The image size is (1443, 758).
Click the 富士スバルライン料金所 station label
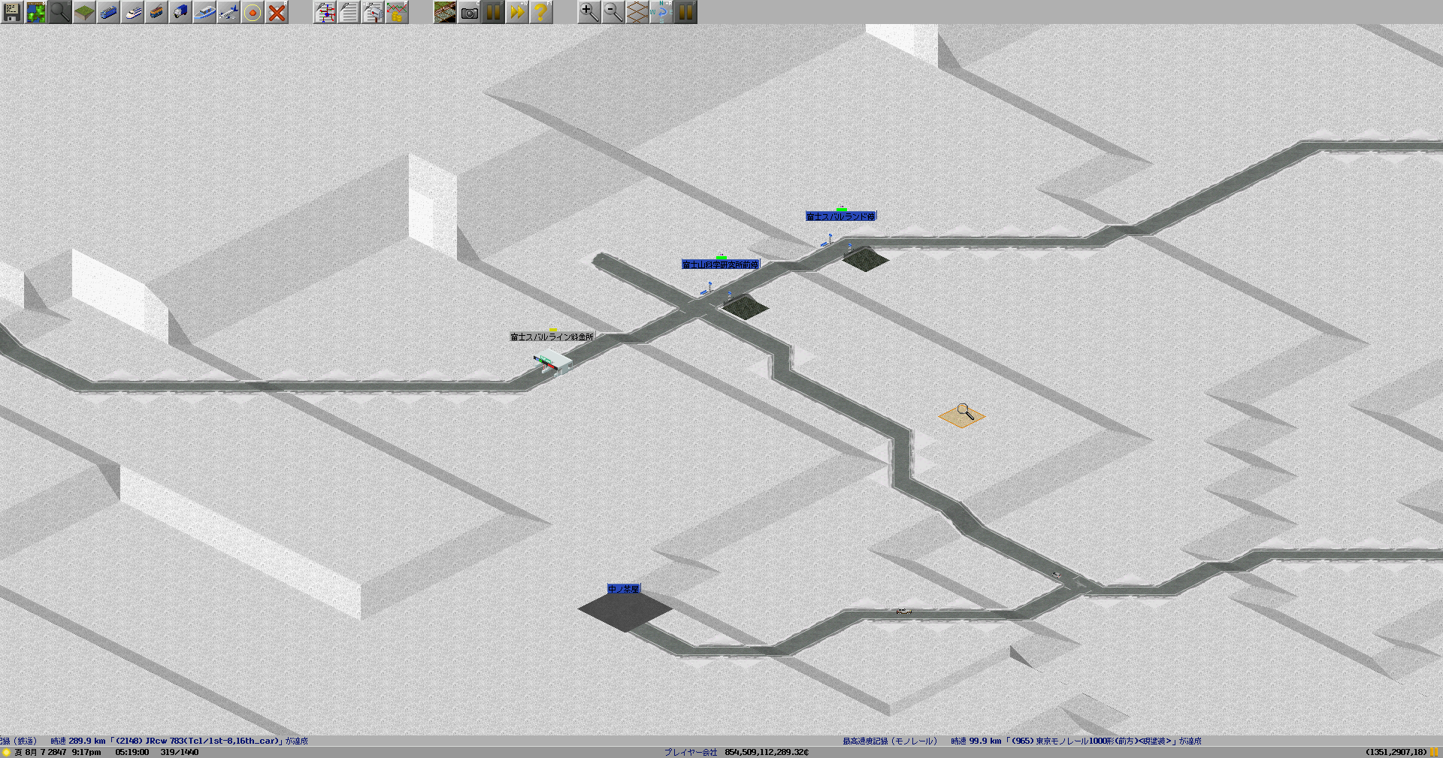[x=552, y=337]
